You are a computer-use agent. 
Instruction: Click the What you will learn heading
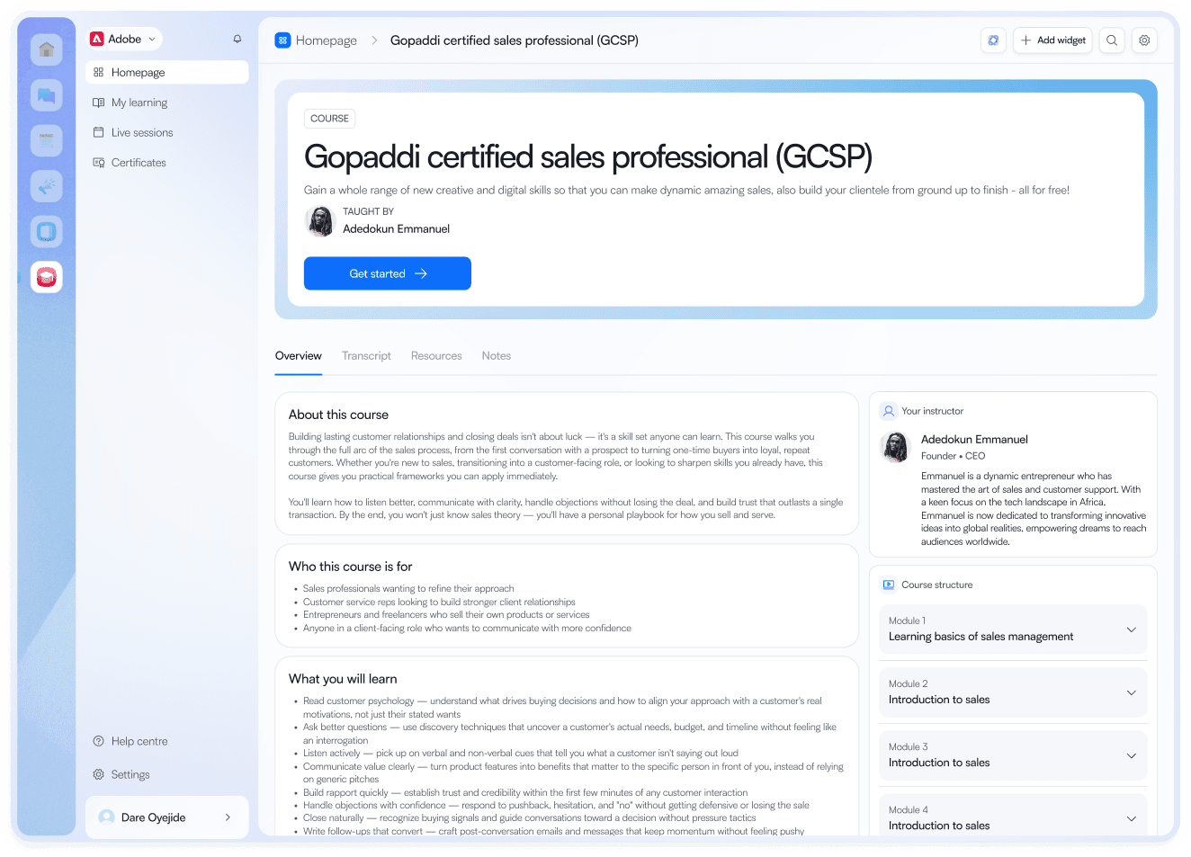(343, 679)
